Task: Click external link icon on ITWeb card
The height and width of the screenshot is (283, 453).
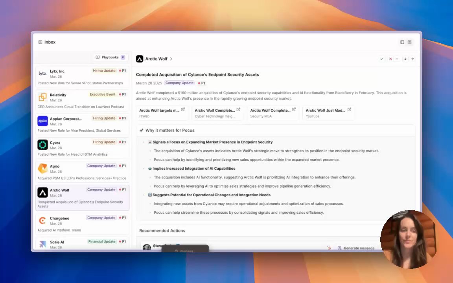Action: tap(183, 109)
